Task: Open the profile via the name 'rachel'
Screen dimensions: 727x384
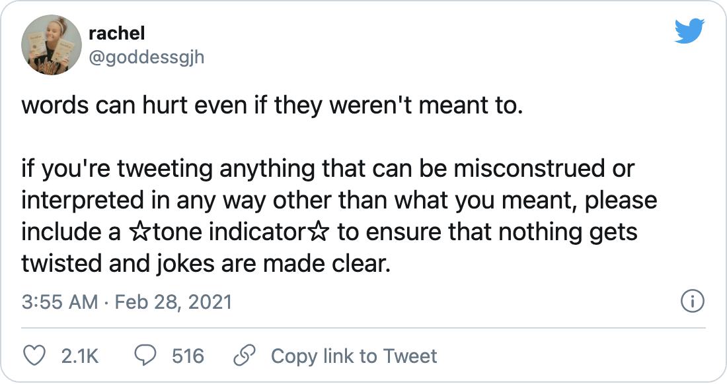Action: click(116, 33)
